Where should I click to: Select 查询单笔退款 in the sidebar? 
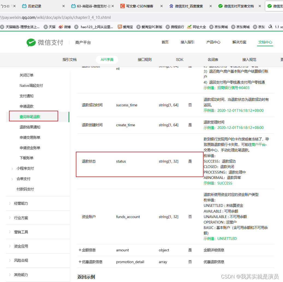coord(30,117)
